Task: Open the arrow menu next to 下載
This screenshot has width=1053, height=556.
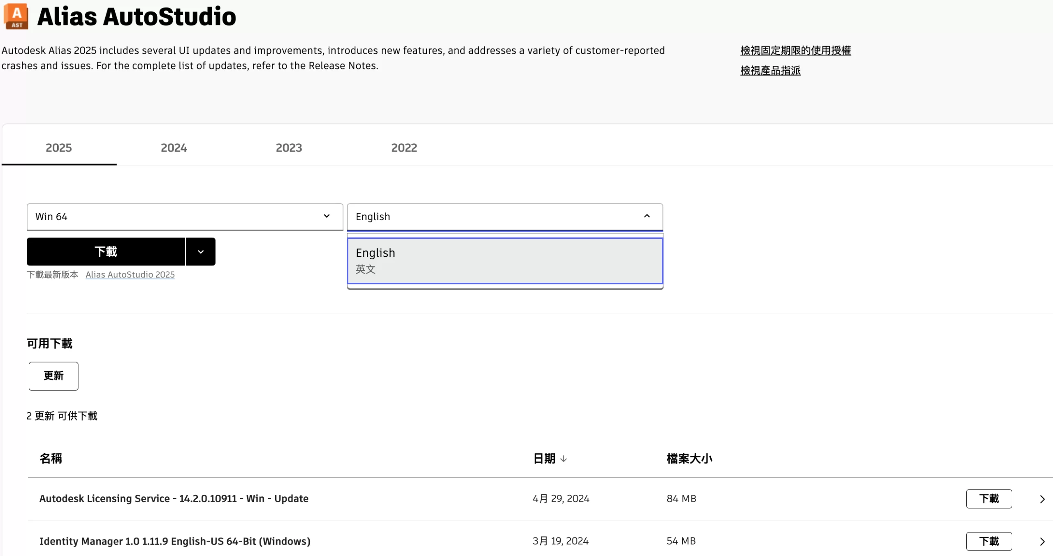Action: (x=201, y=251)
